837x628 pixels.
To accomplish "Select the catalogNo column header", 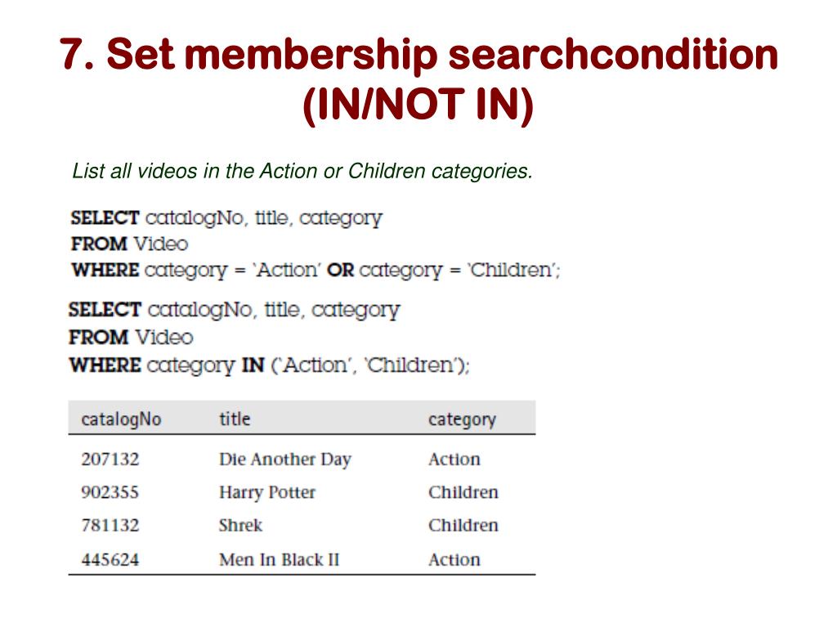I will (x=121, y=419).
